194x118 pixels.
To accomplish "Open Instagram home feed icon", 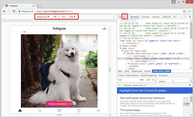I will click(x=20, y=111).
